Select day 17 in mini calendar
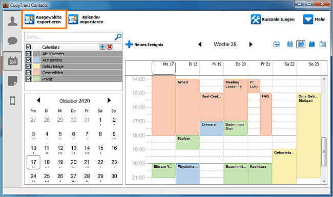 coord(33,162)
